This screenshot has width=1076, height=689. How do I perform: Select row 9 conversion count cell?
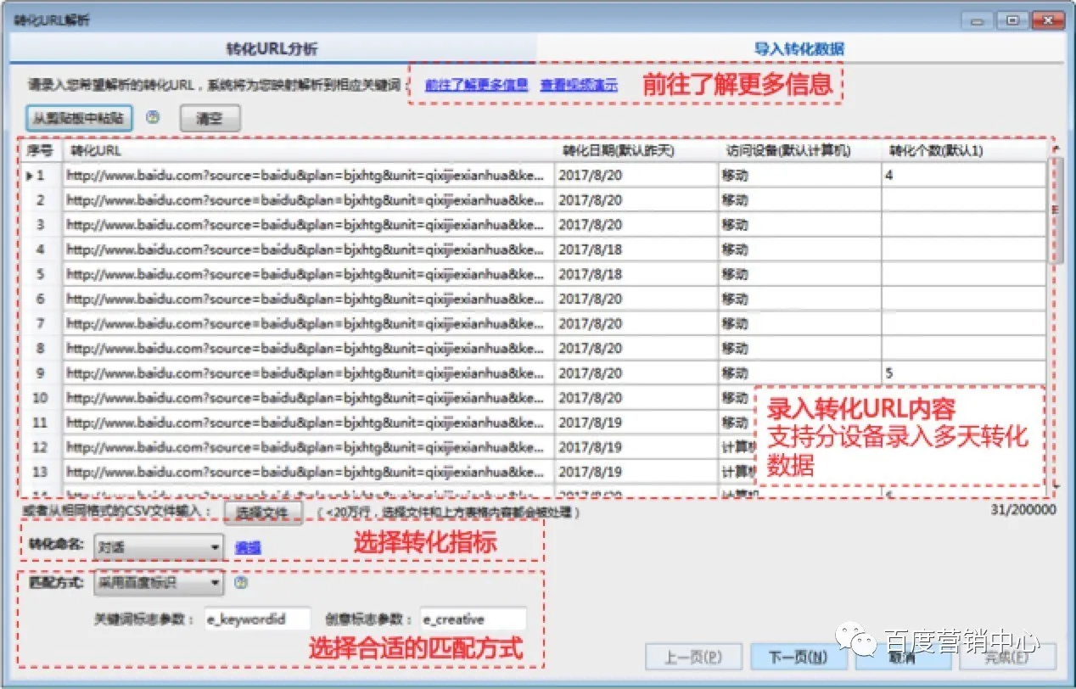(x=964, y=373)
